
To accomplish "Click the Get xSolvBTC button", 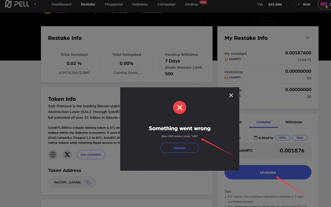I will [91, 154].
